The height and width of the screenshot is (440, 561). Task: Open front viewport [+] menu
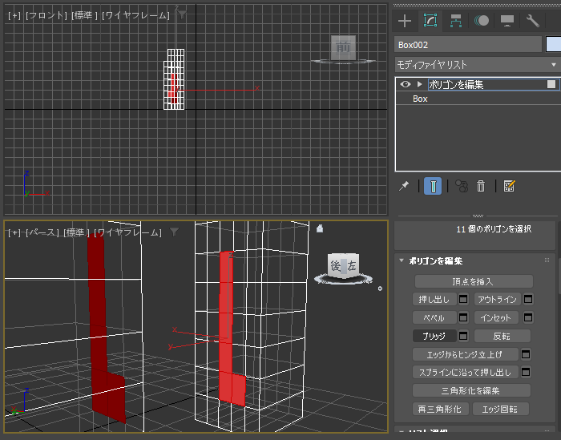14,15
